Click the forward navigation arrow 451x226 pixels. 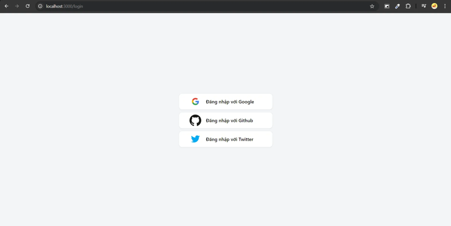[x=17, y=6]
